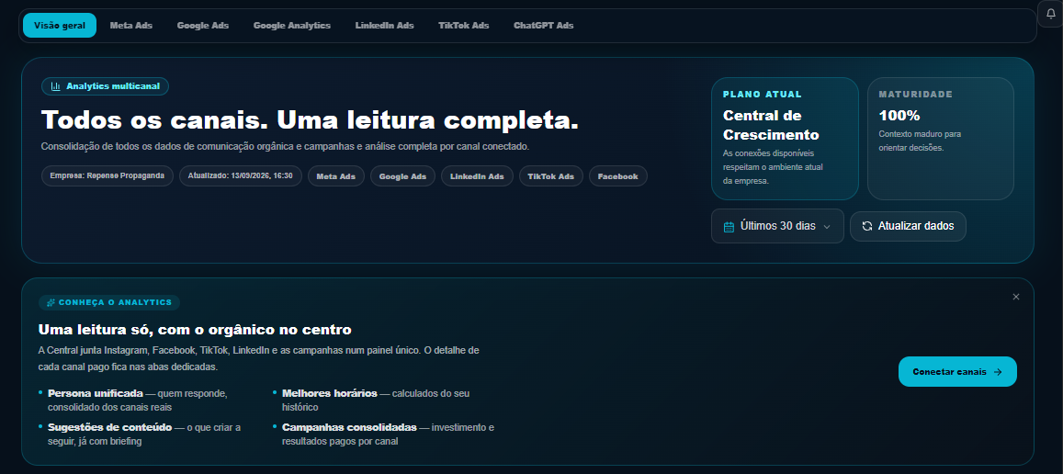Select the ChatGPT Ads tab
This screenshot has height=474, width=1063.
543,25
